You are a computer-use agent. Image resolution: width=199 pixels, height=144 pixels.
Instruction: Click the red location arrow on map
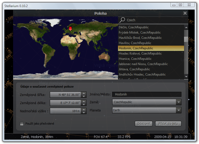(70, 29)
